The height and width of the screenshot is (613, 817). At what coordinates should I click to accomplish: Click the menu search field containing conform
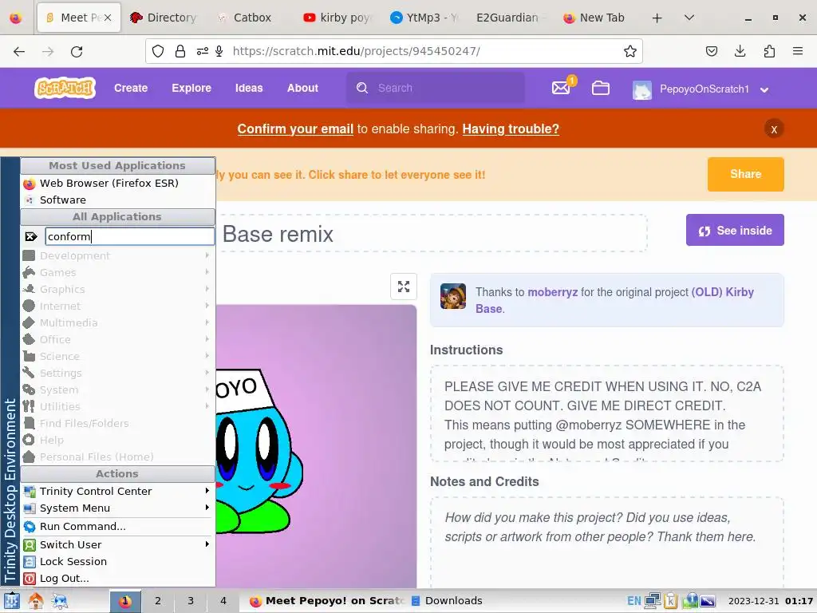(129, 236)
